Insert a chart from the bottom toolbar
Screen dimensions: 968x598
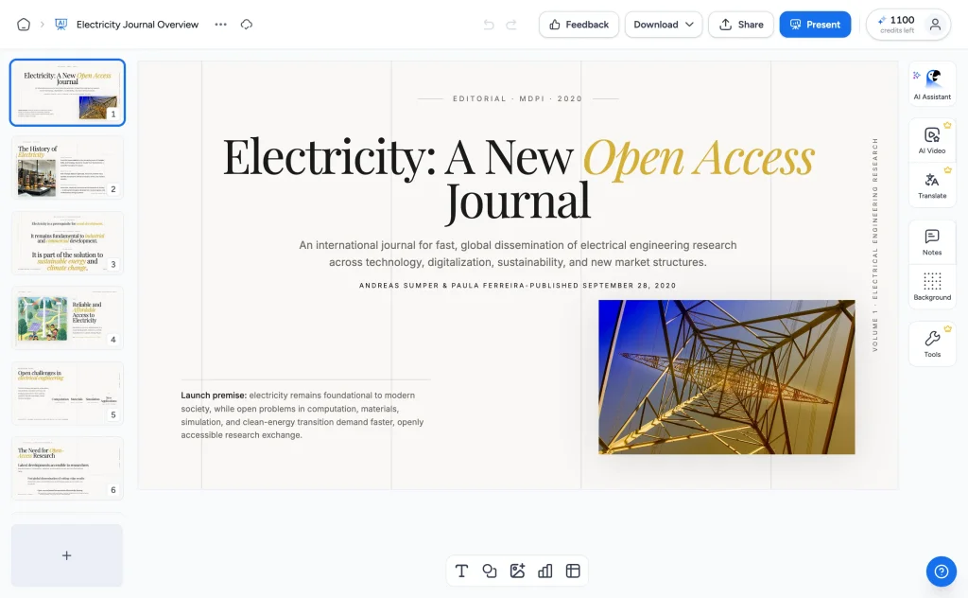tap(545, 571)
